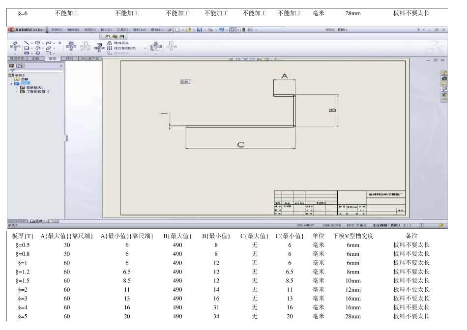Open the File Explorer folder pane
Screen dimensions: 467x330
(x=444, y=84)
